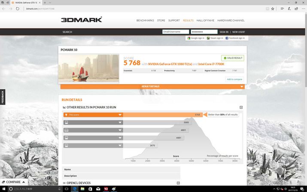Open HARDWARE CHANNEL

[x=231, y=20]
